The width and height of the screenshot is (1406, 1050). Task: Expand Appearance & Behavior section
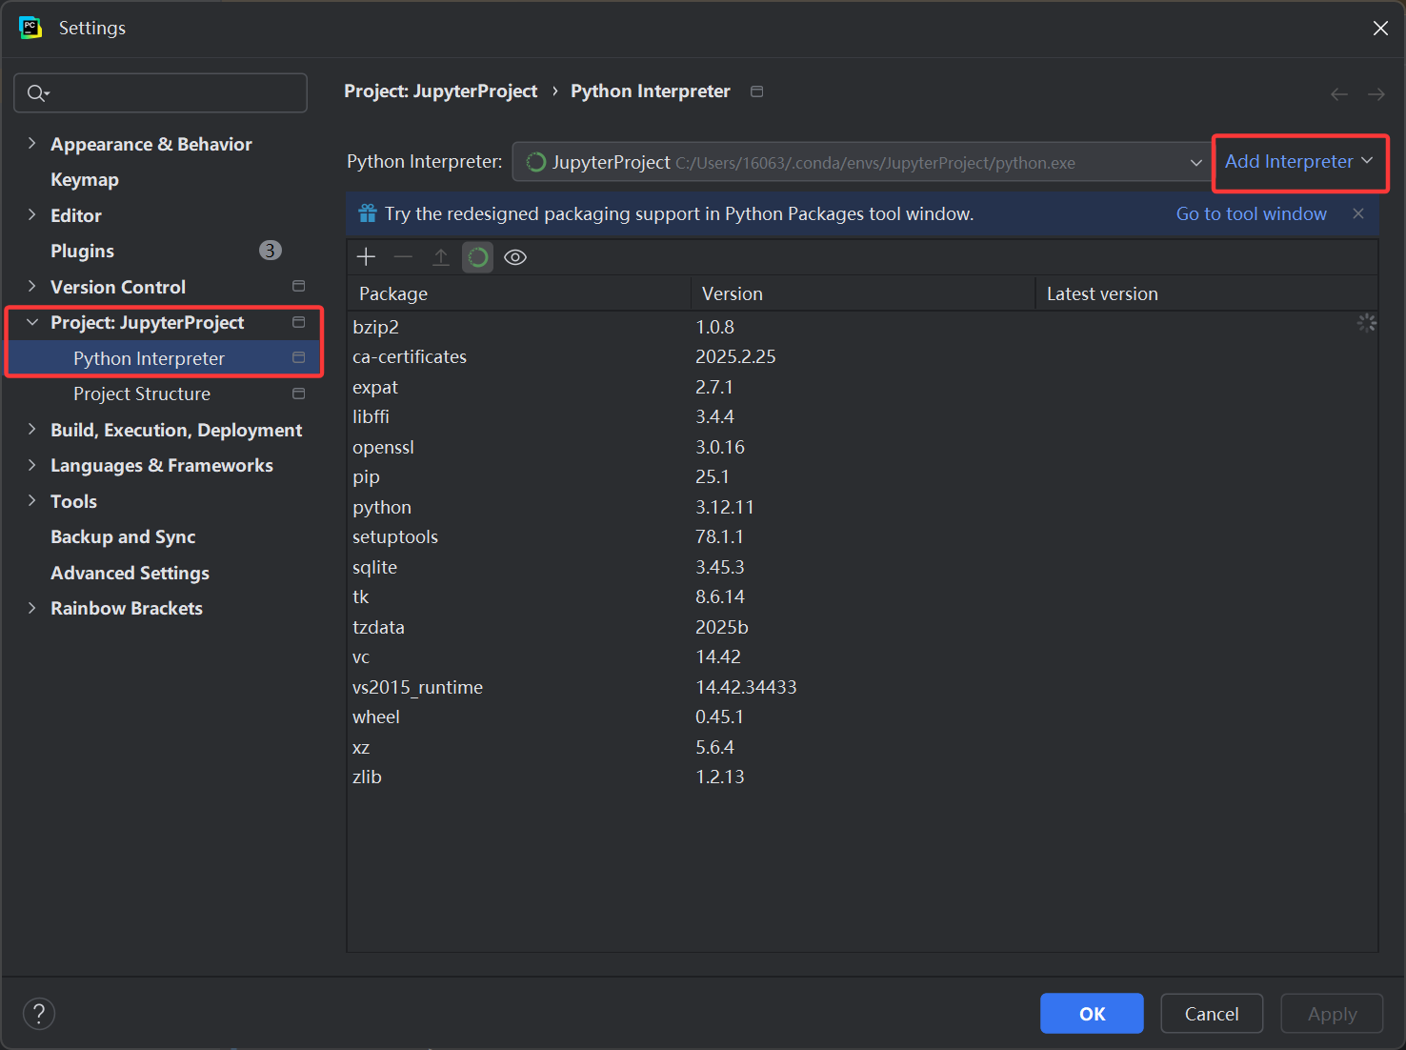click(x=31, y=143)
